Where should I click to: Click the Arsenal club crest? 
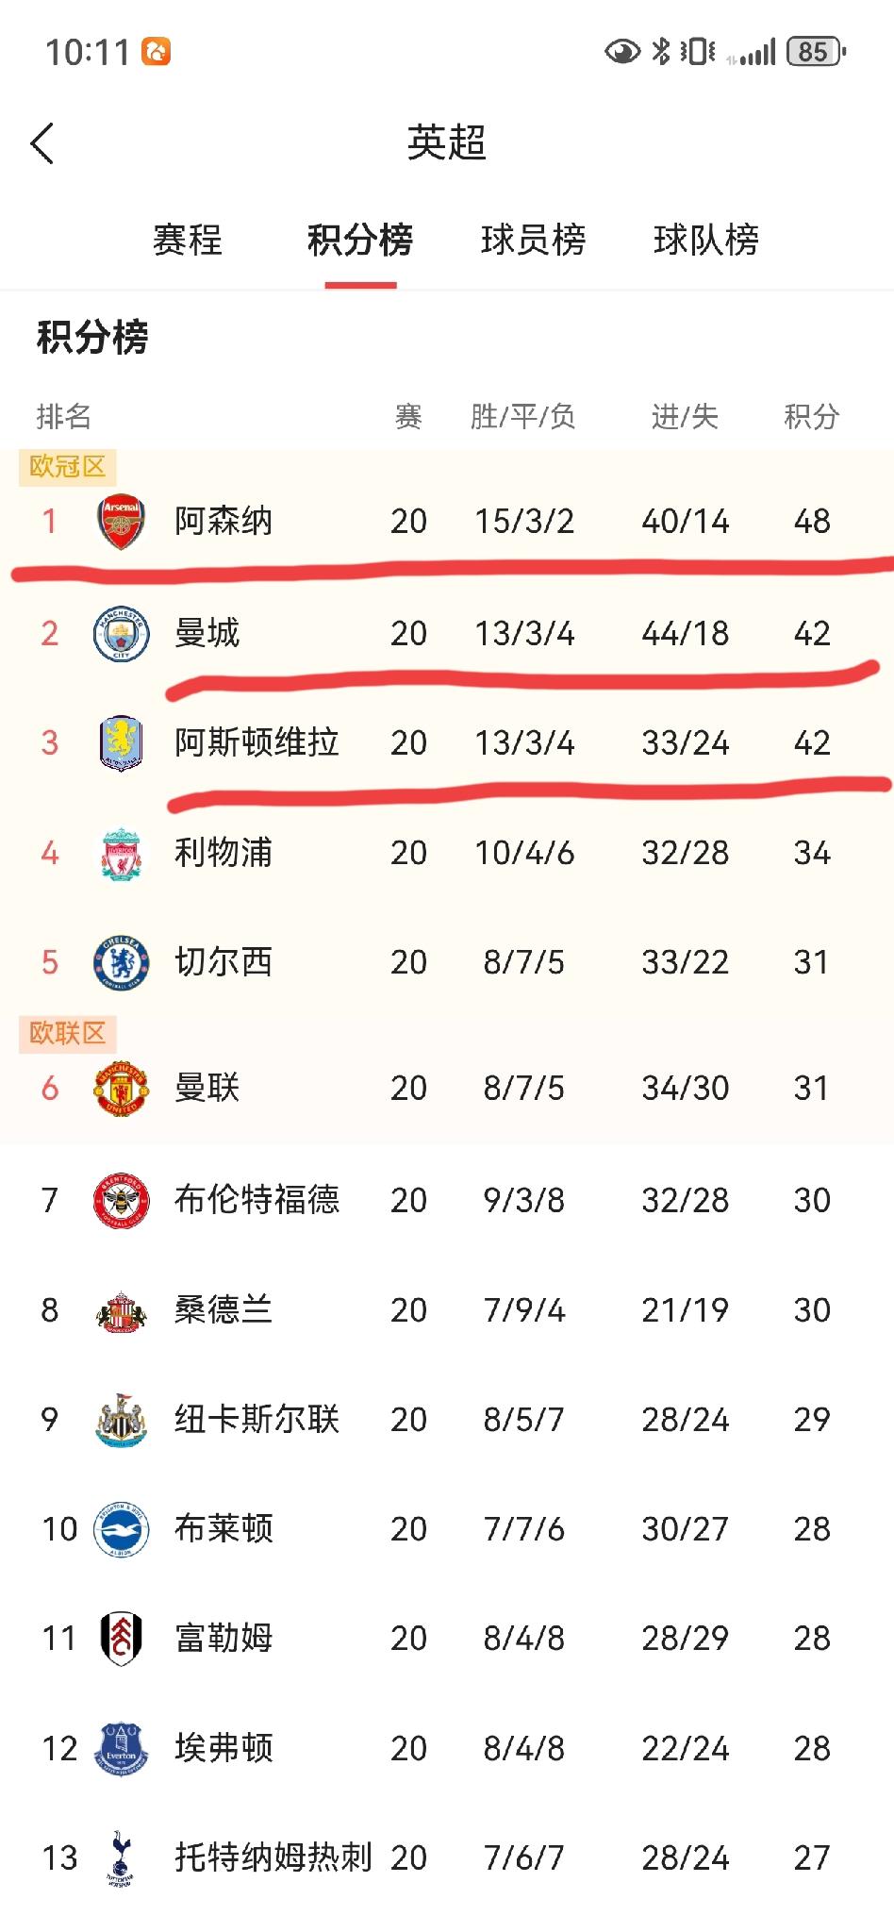coord(122,521)
